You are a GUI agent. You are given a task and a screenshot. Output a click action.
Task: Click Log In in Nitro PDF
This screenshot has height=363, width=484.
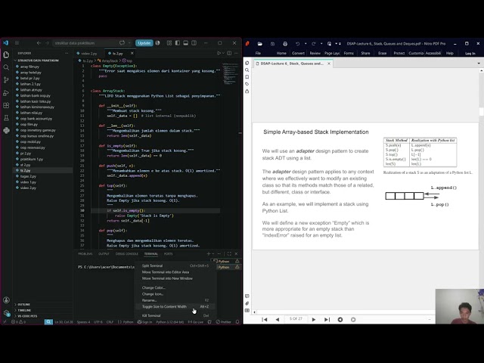[x=470, y=54]
